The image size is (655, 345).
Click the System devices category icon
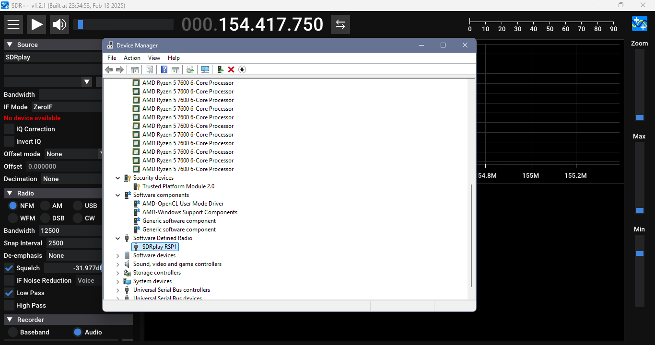click(x=127, y=281)
